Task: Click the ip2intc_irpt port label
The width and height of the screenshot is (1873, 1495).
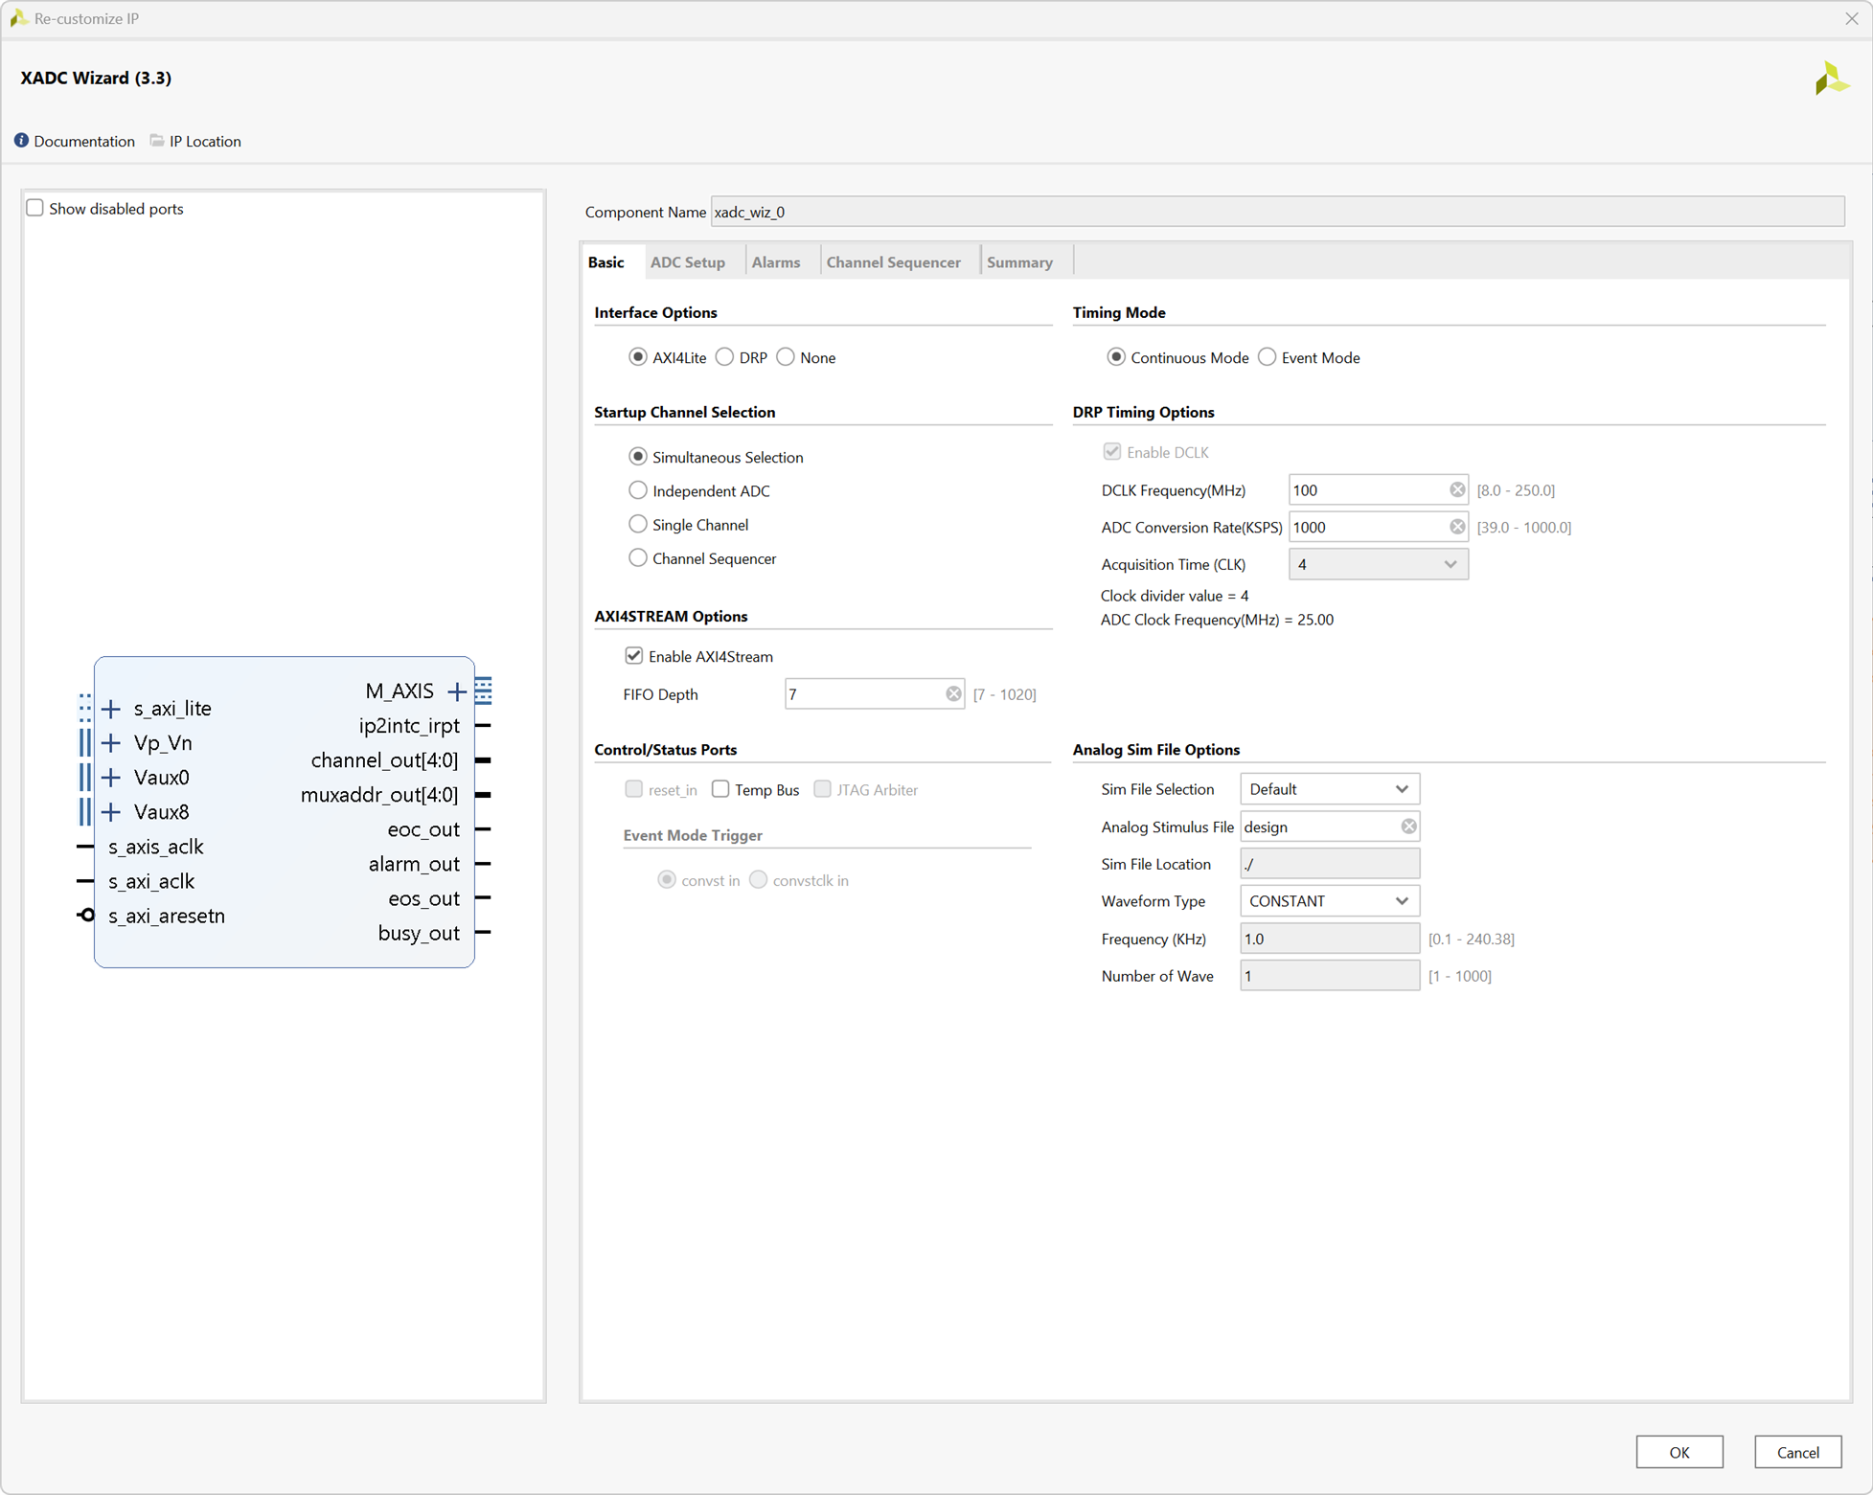Action: [x=409, y=726]
